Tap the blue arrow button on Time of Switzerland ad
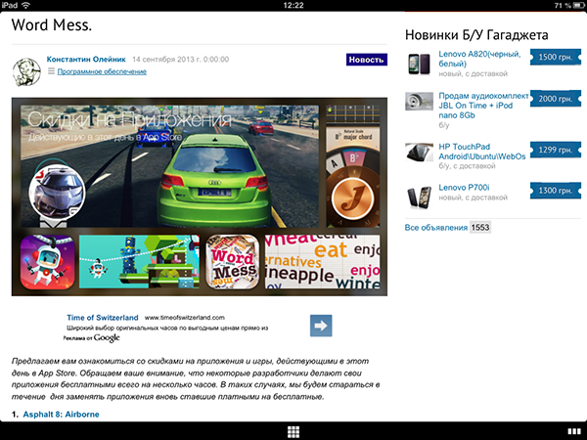Screen dimensions: 587x440 pos(321,326)
